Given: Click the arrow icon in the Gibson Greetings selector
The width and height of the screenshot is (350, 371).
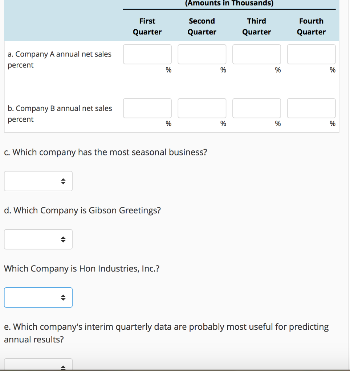Looking at the screenshot, I should (x=63, y=239).
